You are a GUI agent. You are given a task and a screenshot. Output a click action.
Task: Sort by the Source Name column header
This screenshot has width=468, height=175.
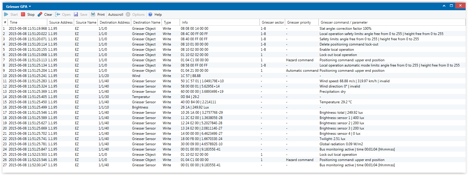pyautogui.click(x=86, y=22)
